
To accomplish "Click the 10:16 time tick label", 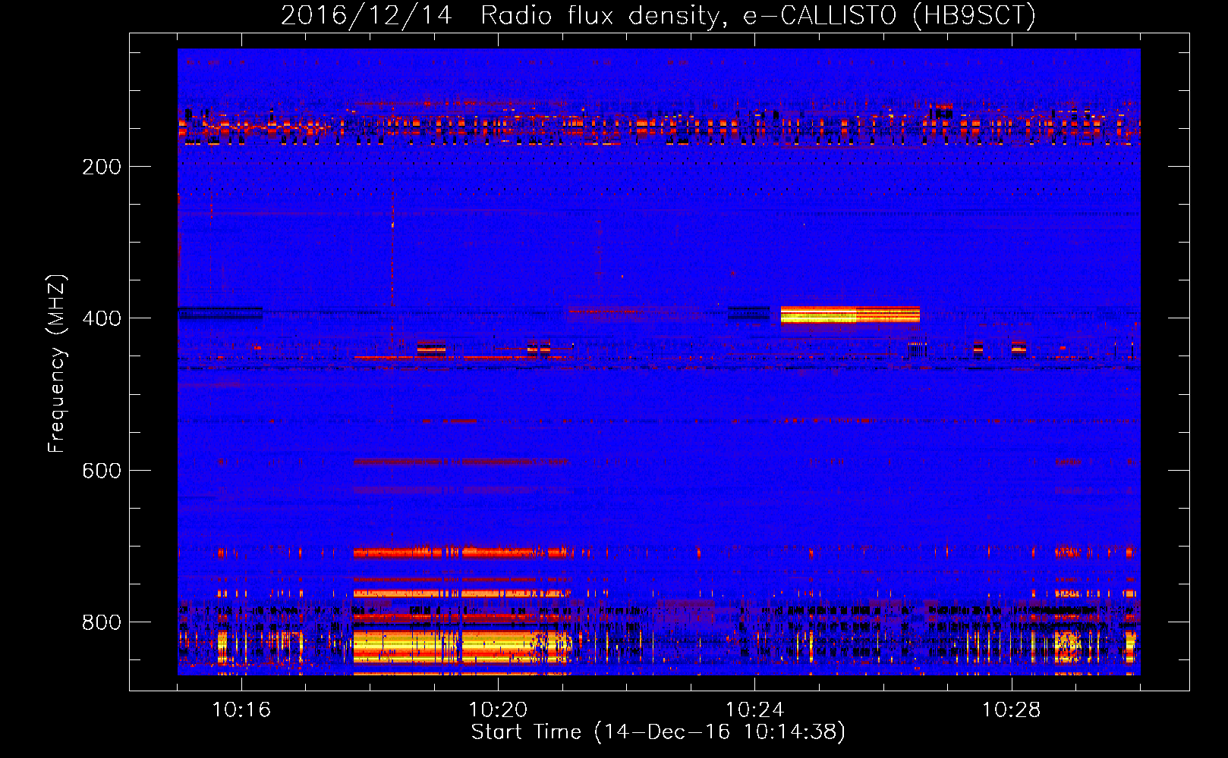I will coord(241,710).
